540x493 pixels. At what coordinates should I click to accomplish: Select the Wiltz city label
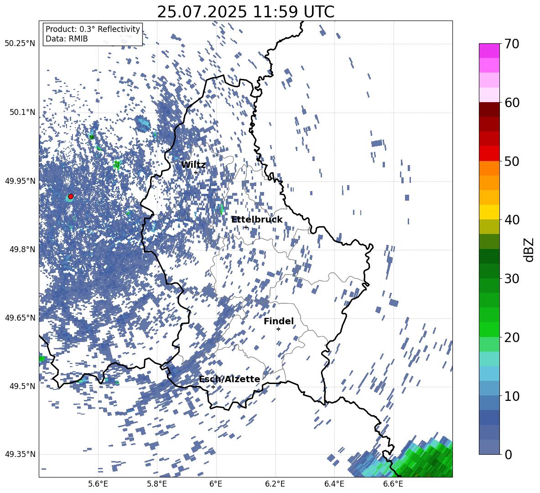tap(193, 165)
